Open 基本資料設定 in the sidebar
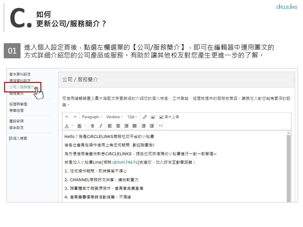 20,74
